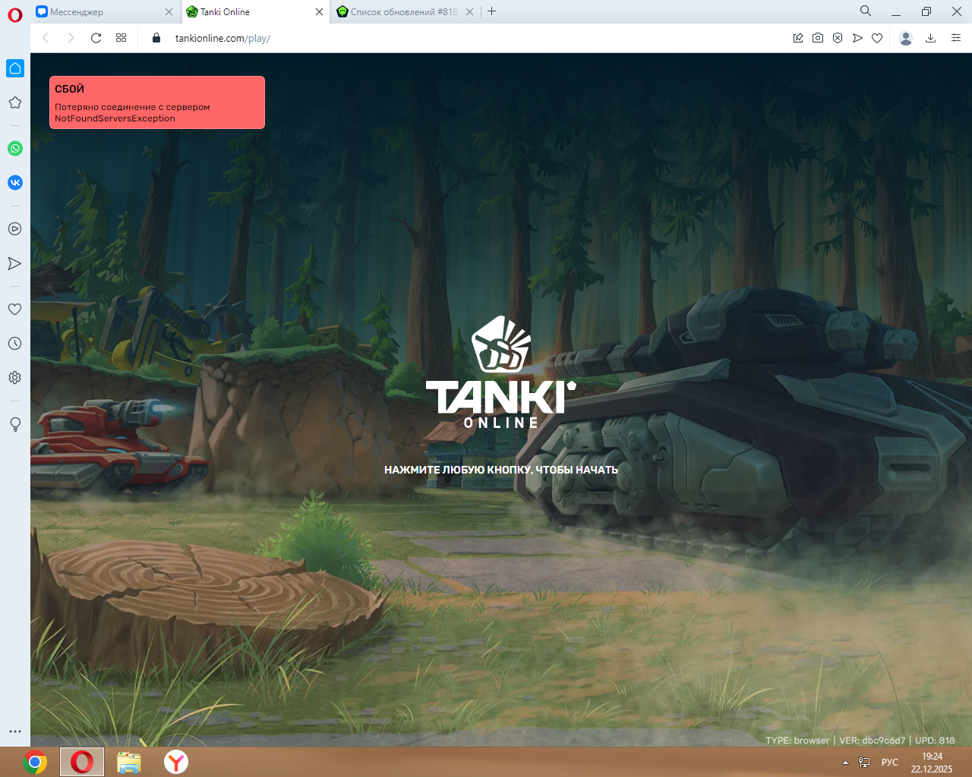Dismiss the red СБОЙ error notification
Viewport: 972px width, 777px height.
click(x=157, y=102)
